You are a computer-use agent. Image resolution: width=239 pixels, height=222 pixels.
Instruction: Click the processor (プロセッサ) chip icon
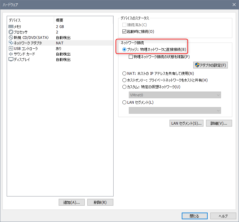tap(11, 32)
